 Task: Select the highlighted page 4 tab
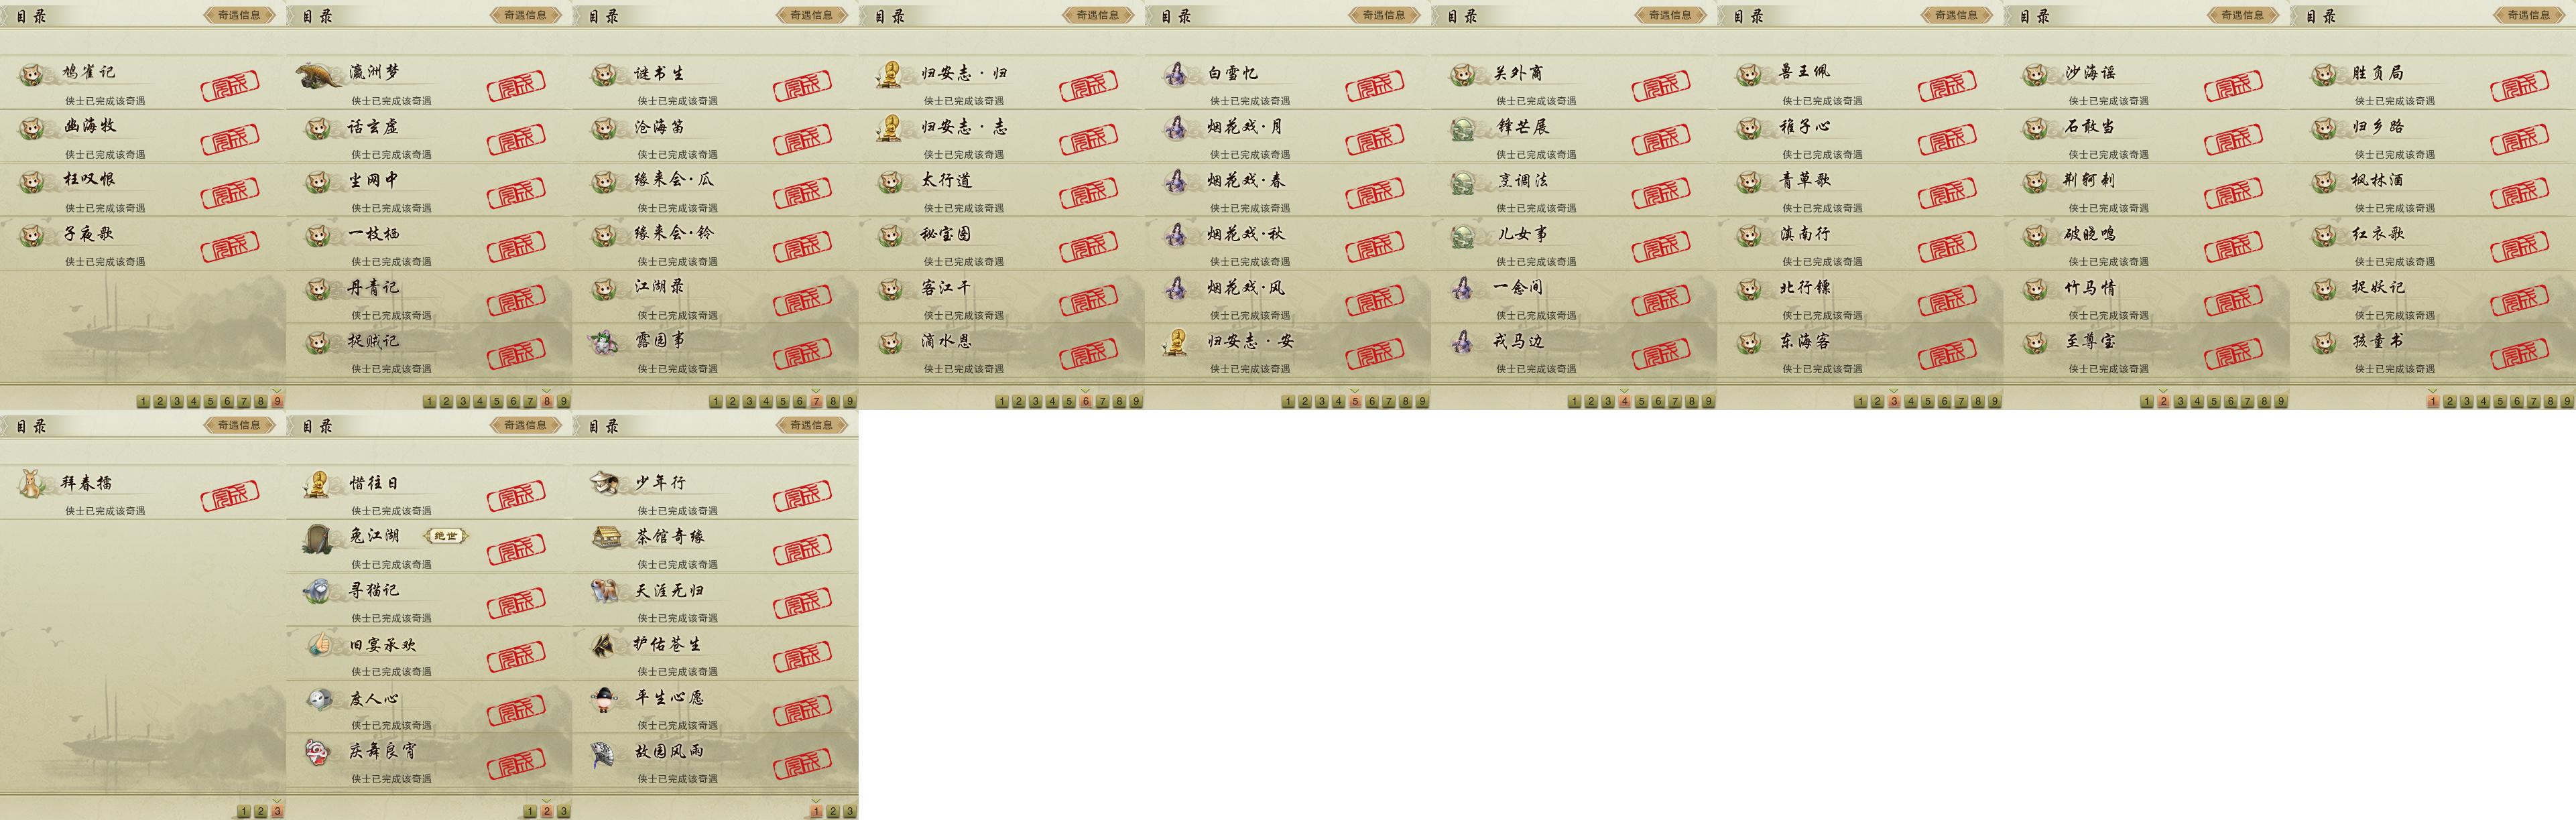(x=1625, y=401)
